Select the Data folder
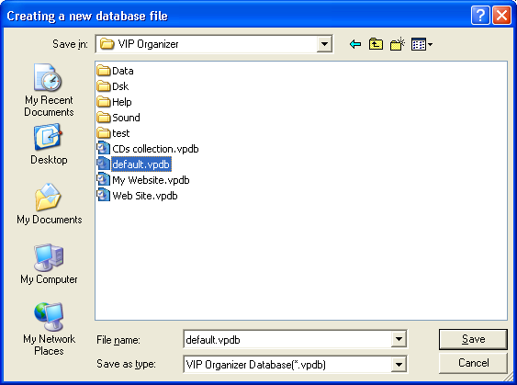The height and width of the screenshot is (385, 517). pyautogui.click(x=116, y=71)
